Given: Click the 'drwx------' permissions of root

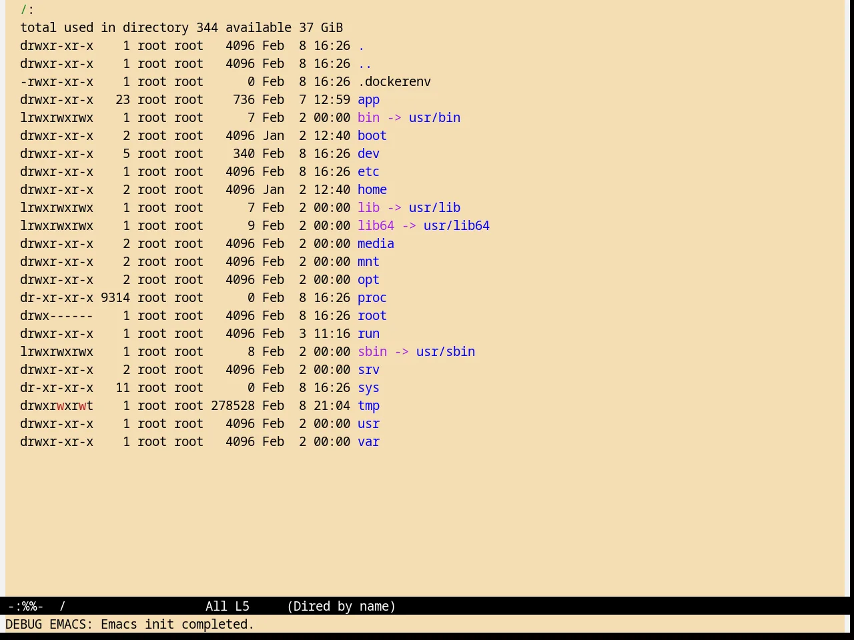Looking at the screenshot, I should pos(57,316).
